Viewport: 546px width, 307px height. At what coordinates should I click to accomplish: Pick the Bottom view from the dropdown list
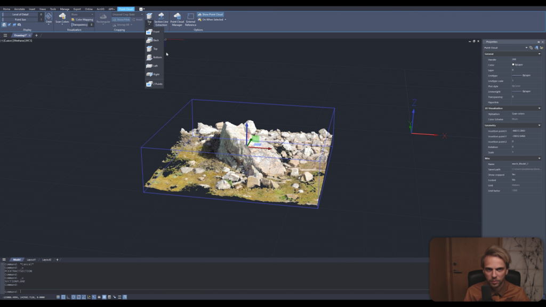154,57
